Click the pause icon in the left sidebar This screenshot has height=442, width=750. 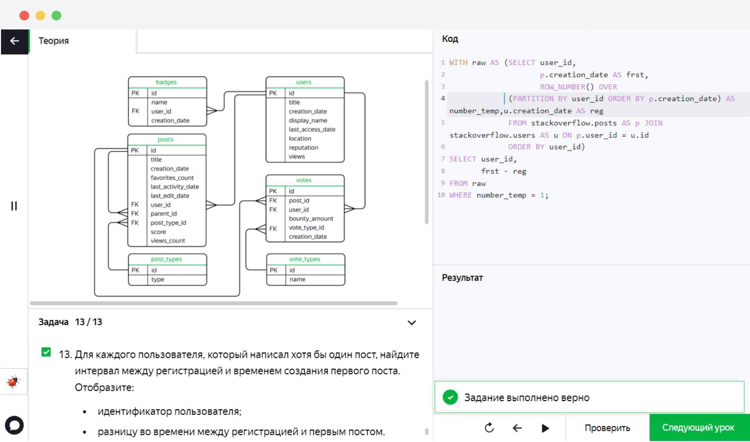tap(14, 206)
